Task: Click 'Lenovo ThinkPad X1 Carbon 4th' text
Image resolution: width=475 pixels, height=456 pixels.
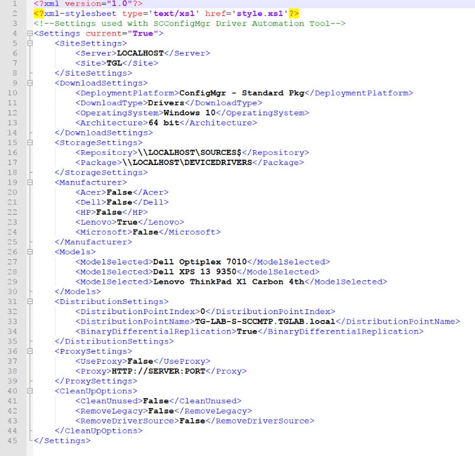Action: [229, 282]
